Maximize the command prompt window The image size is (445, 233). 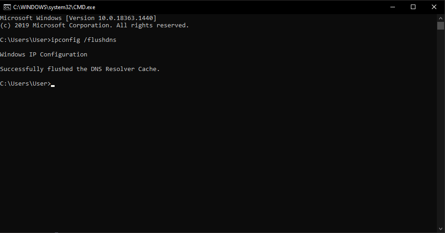click(x=413, y=7)
